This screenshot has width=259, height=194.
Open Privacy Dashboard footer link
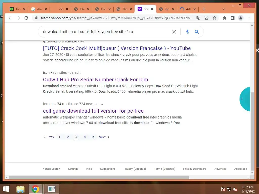(x=195, y=169)
